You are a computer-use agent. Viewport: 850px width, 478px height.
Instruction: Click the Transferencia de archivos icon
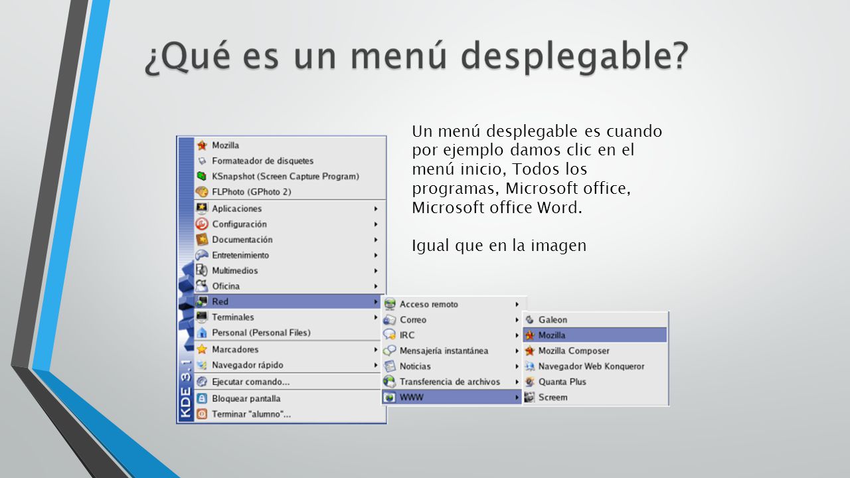pyautogui.click(x=390, y=382)
